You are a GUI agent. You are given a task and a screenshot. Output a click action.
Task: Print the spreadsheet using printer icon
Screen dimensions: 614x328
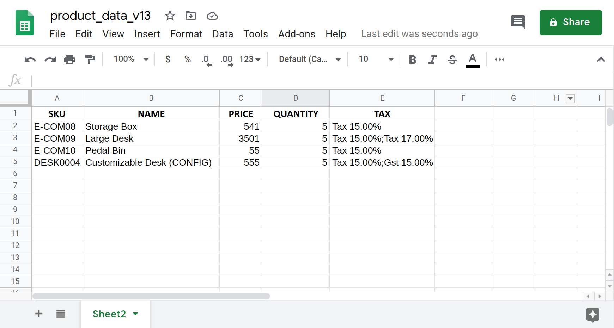(70, 59)
